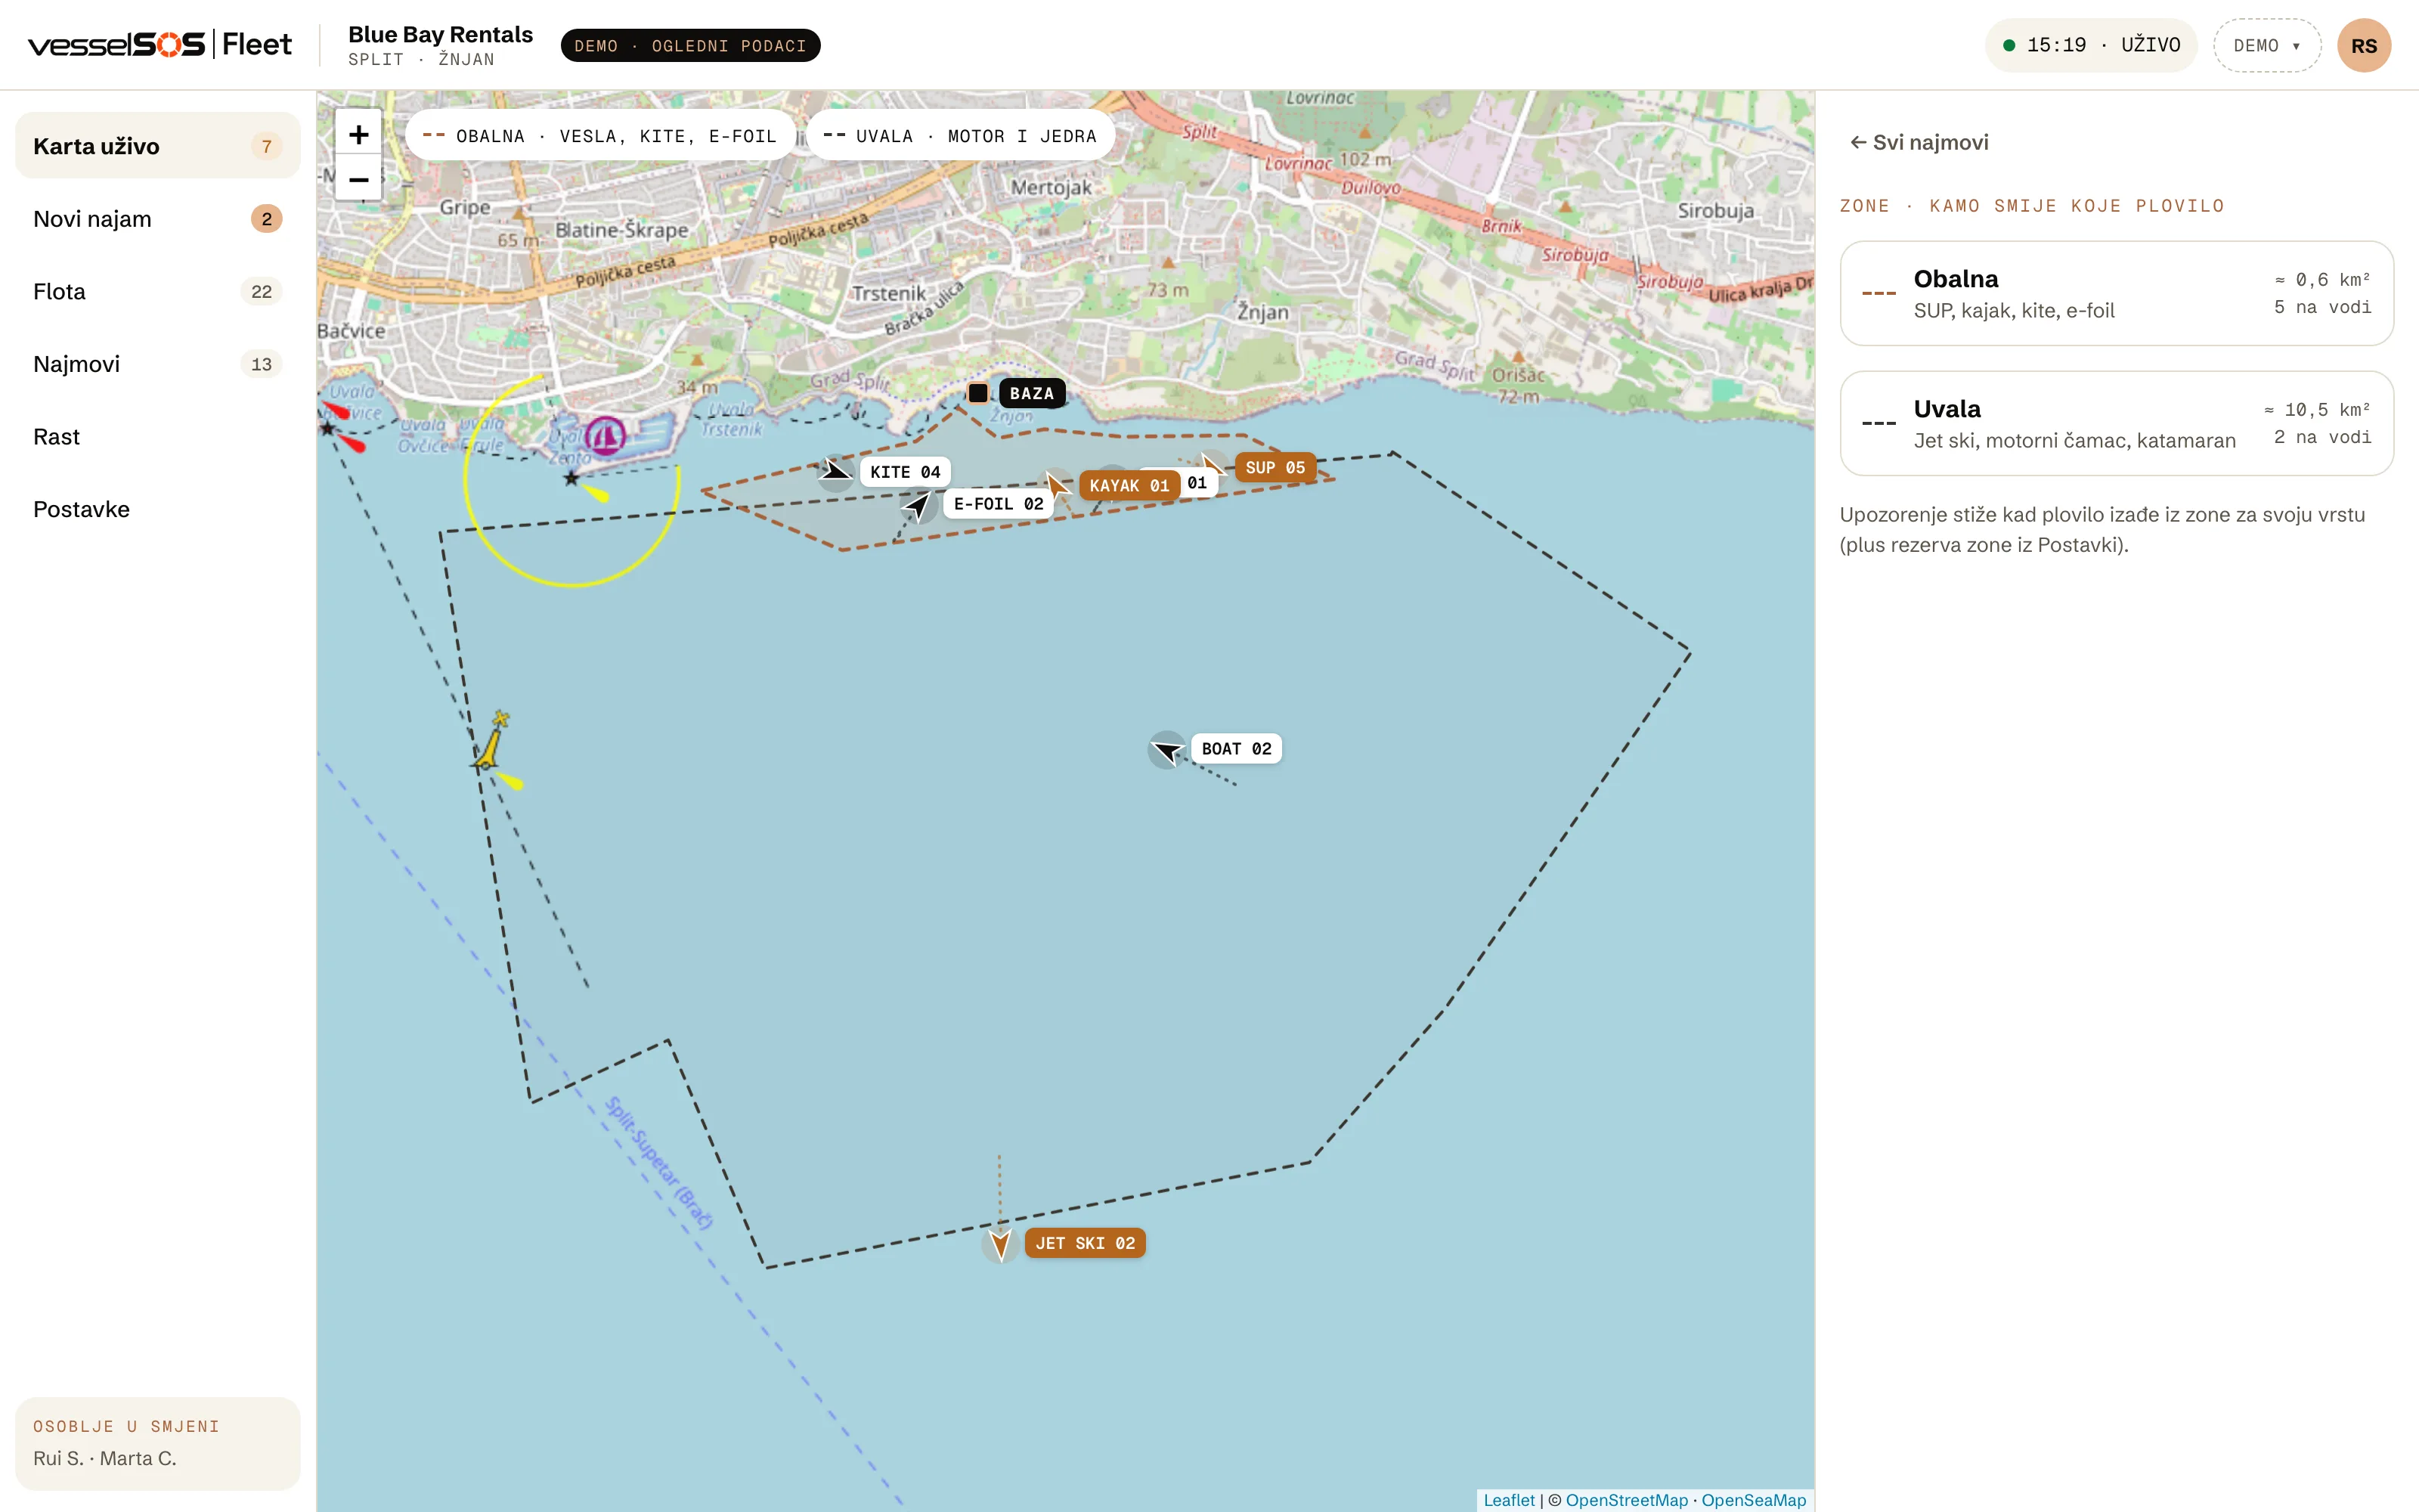2419x1512 pixels.
Task: Click the BOAT 02 label
Action: point(1237,749)
